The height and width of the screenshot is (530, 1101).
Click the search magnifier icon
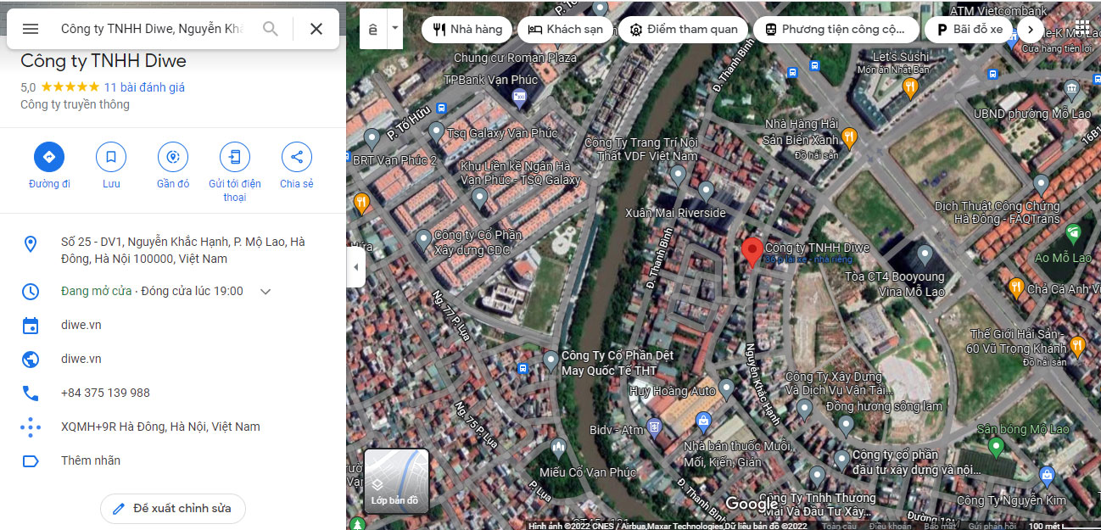270,28
